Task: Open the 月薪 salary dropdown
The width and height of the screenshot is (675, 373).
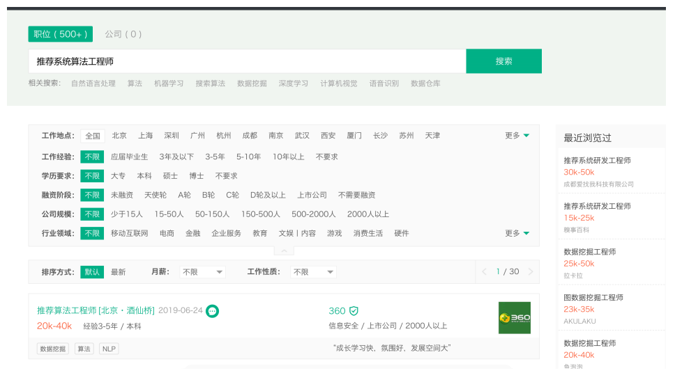Action: coord(202,272)
